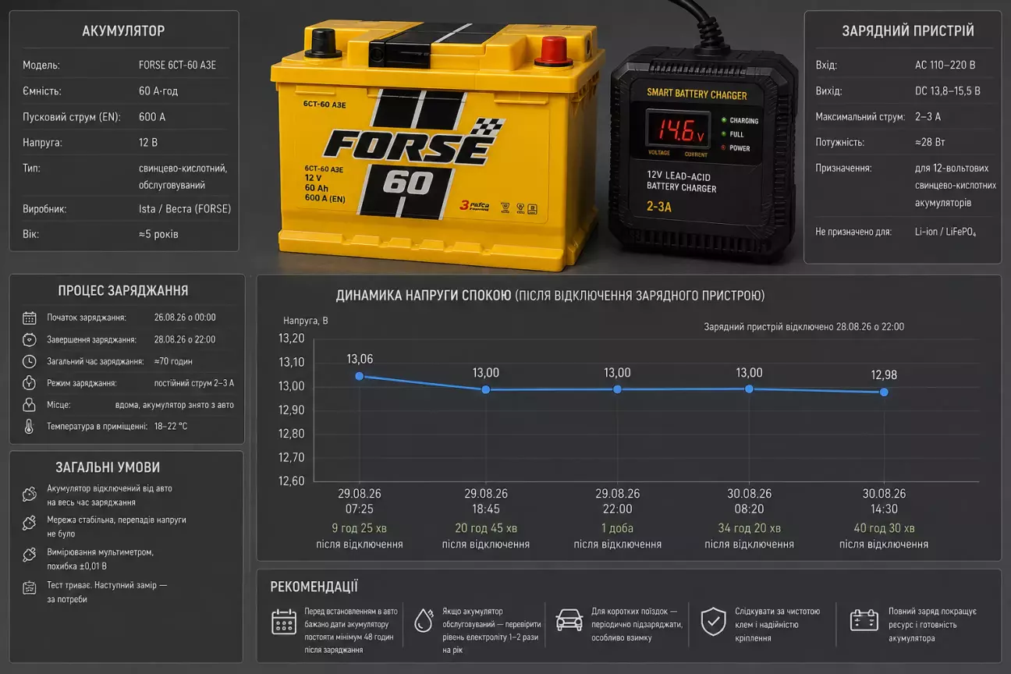Click the elapsed time label '34 год 20 хв'
Screen dimensions: 1011x674
pyautogui.click(x=750, y=528)
